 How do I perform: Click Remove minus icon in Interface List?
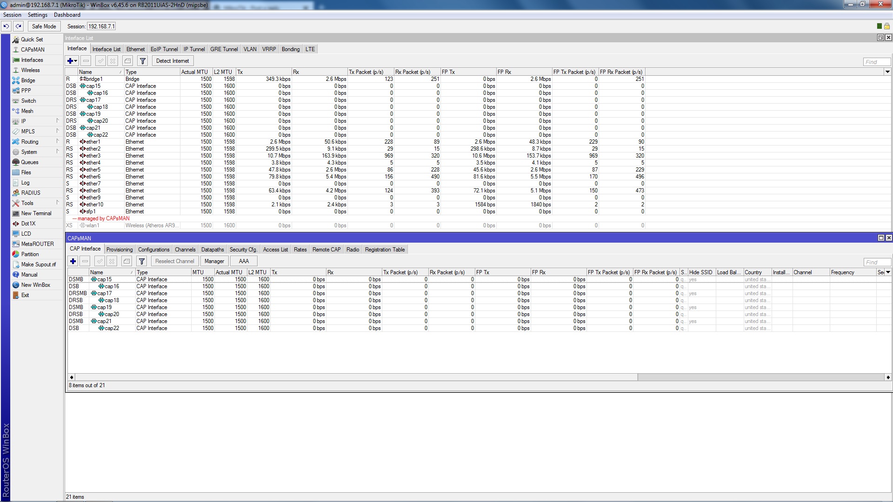click(86, 61)
